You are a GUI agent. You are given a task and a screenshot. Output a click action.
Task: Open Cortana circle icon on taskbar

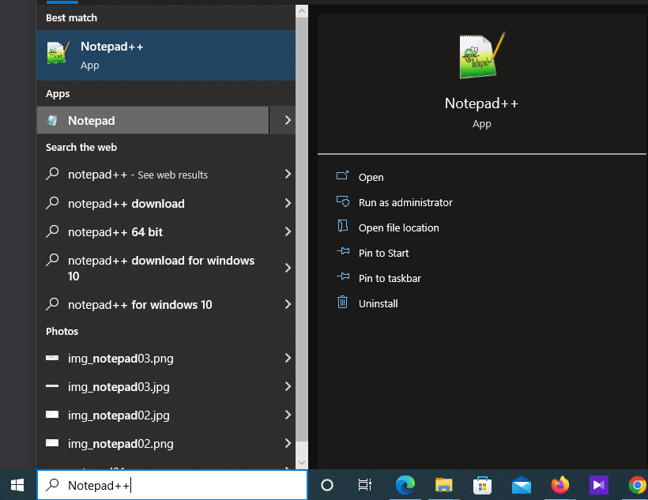coord(327,485)
